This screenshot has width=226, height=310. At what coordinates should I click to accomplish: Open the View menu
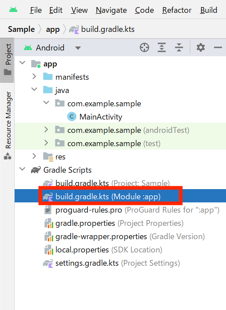pos(79,10)
